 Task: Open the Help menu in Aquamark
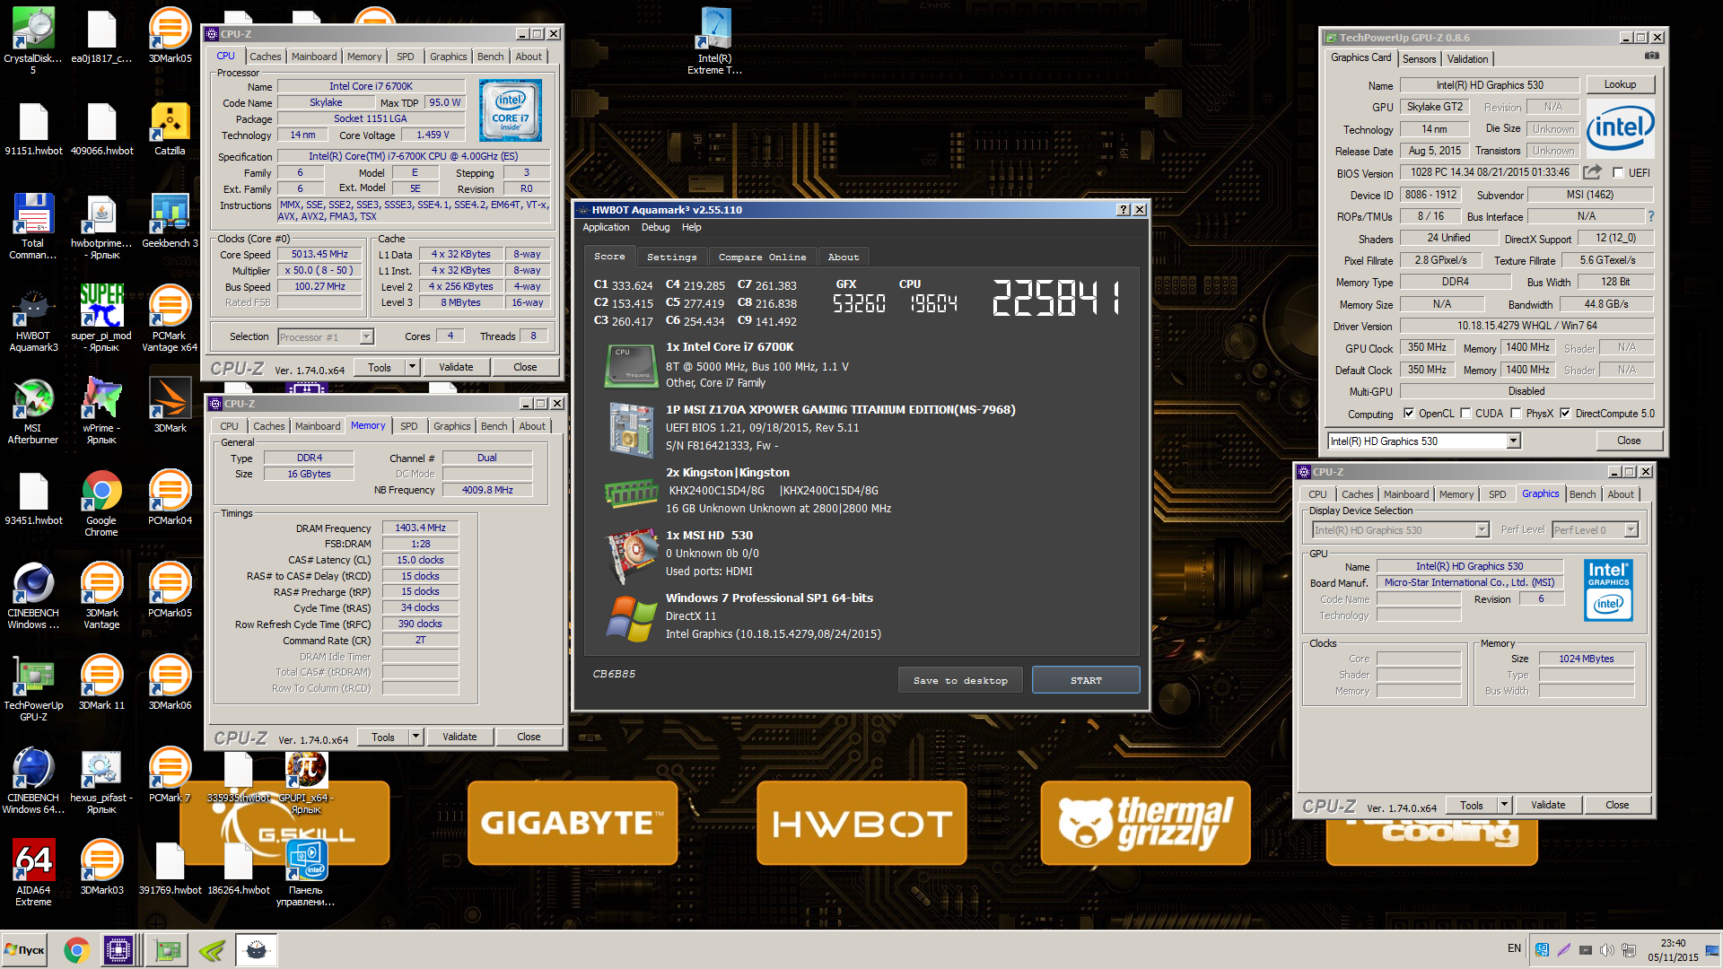coord(691,227)
